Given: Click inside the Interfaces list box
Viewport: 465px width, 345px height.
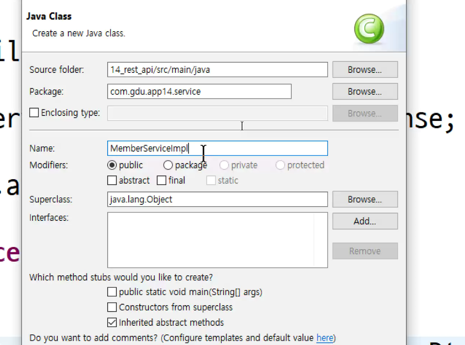Looking at the screenshot, I should (x=211, y=240).
